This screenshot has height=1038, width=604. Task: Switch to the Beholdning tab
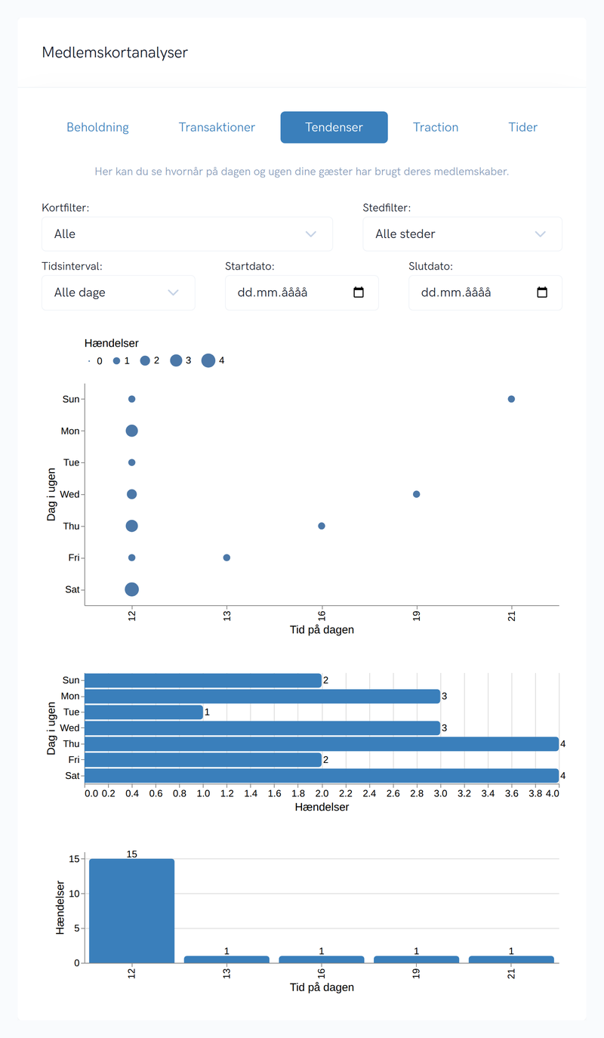click(97, 127)
